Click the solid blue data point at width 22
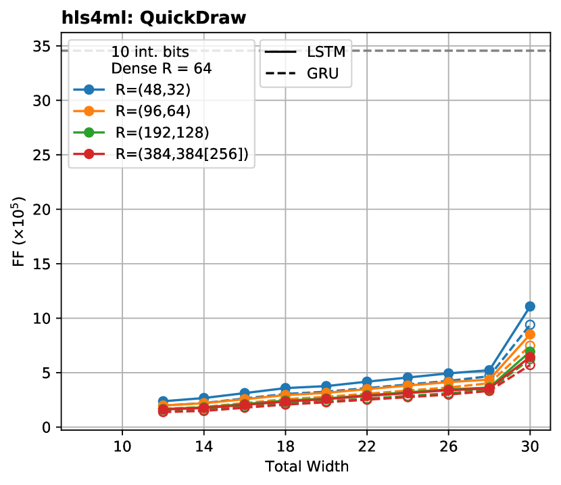The height and width of the screenshot is (485, 561). [x=367, y=382]
